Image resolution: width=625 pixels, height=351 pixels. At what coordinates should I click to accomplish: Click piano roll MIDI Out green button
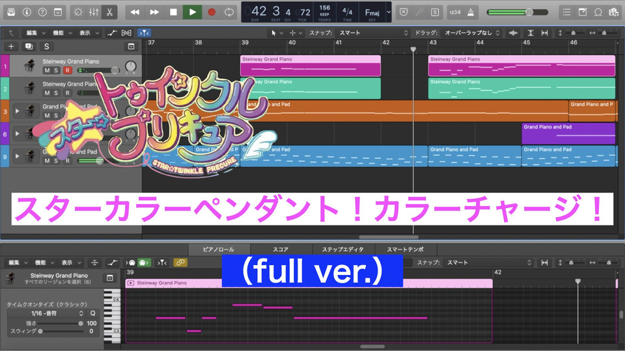click(x=145, y=263)
